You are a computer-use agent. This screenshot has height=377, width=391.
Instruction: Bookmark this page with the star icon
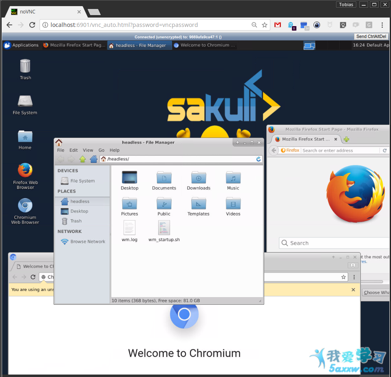[265, 25]
